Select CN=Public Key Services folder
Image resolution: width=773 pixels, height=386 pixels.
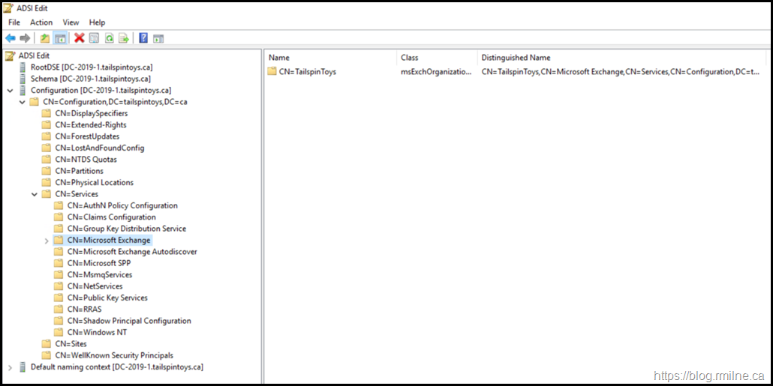[x=107, y=298]
